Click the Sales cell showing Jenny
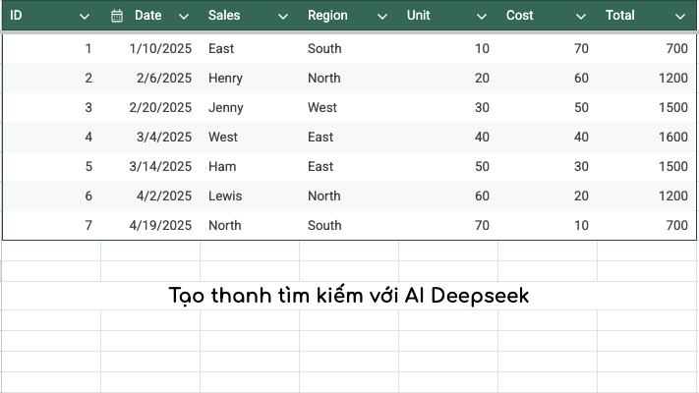The image size is (699, 393). [x=250, y=107]
